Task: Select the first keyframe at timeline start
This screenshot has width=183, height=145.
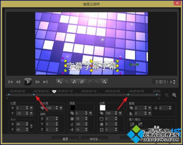Action: 9,94
